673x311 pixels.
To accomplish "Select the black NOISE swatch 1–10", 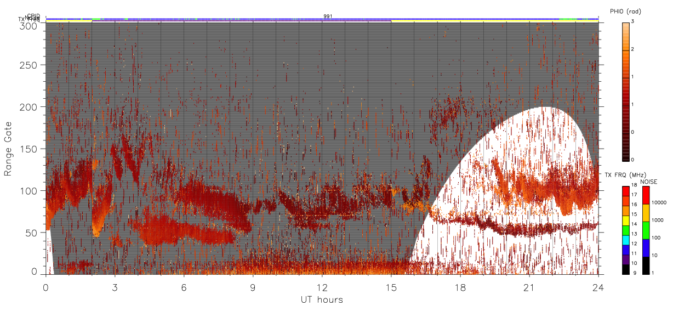I will [x=646, y=265].
